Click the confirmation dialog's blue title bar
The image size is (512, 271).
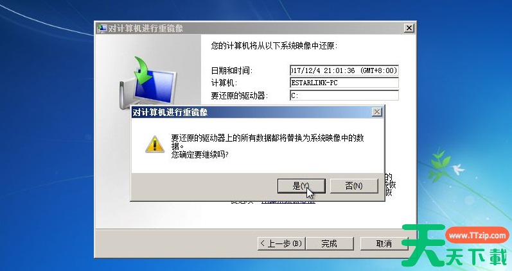click(x=251, y=112)
